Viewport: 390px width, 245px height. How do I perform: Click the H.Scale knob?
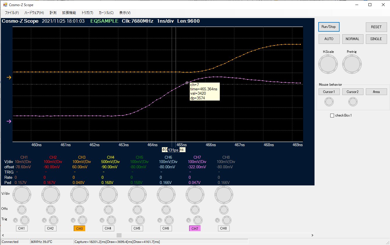click(x=328, y=64)
